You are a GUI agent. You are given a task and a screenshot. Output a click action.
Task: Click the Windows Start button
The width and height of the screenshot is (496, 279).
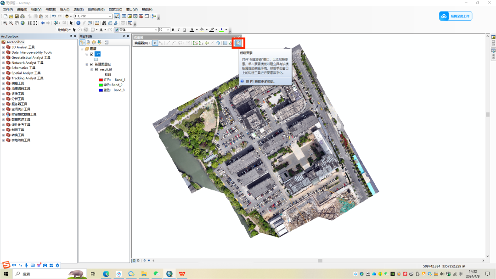[x=6, y=274]
